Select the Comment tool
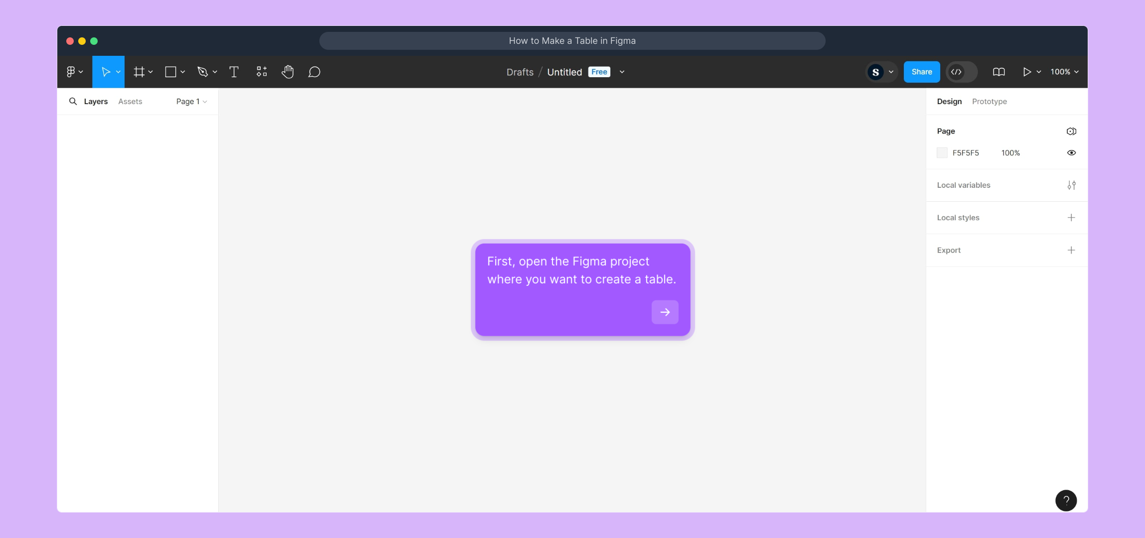1145x538 pixels. click(x=314, y=72)
